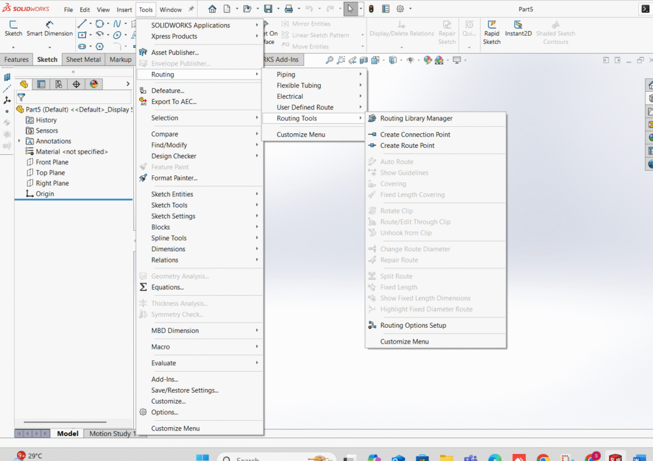The height and width of the screenshot is (461, 653).
Task: Switch to the Sheet Metal tab
Action: click(83, 60)
